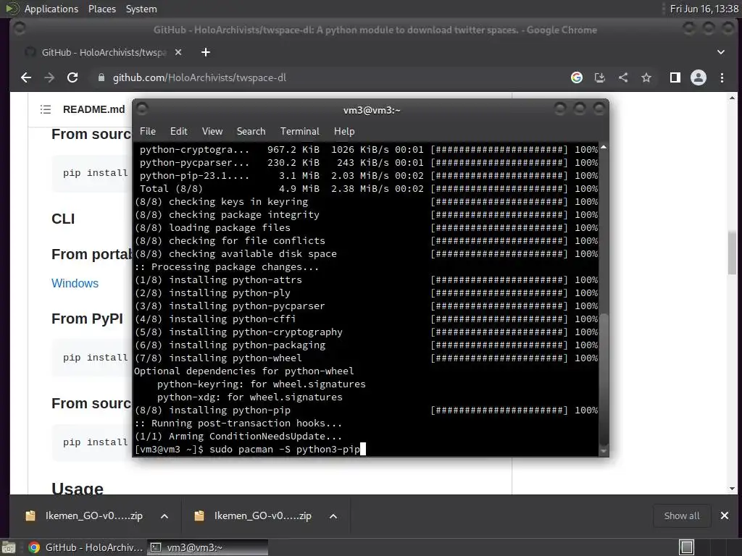Click the site lock icon in address bar
Screen dimensions: 742x556
pos(101,77)
